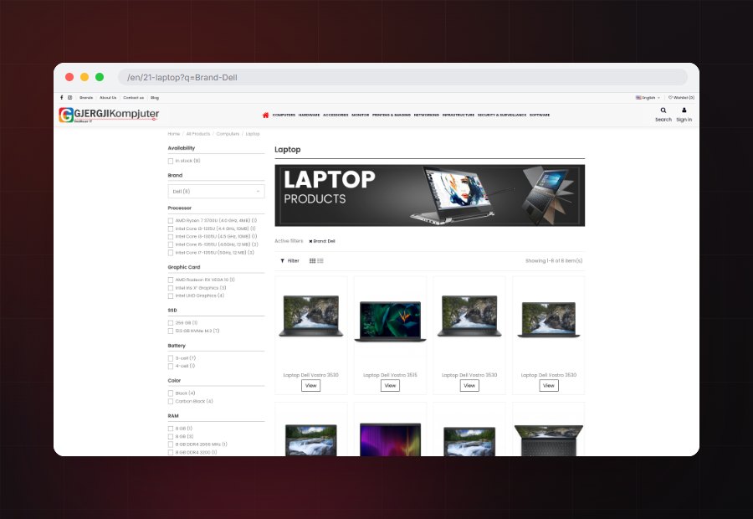753x519 pixels.
Task: Click the 'Showing 1-8 of 8 item(s)' text
Action: tap(554, 261)
